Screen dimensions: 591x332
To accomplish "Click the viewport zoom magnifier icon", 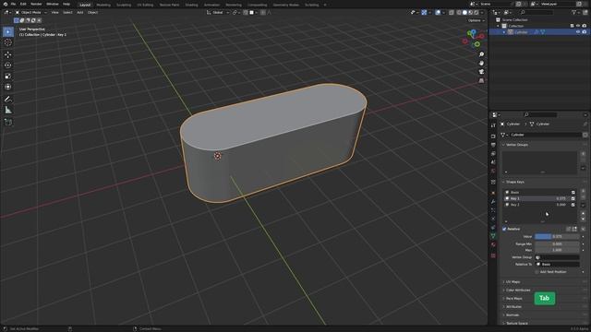I will [481, 54].
